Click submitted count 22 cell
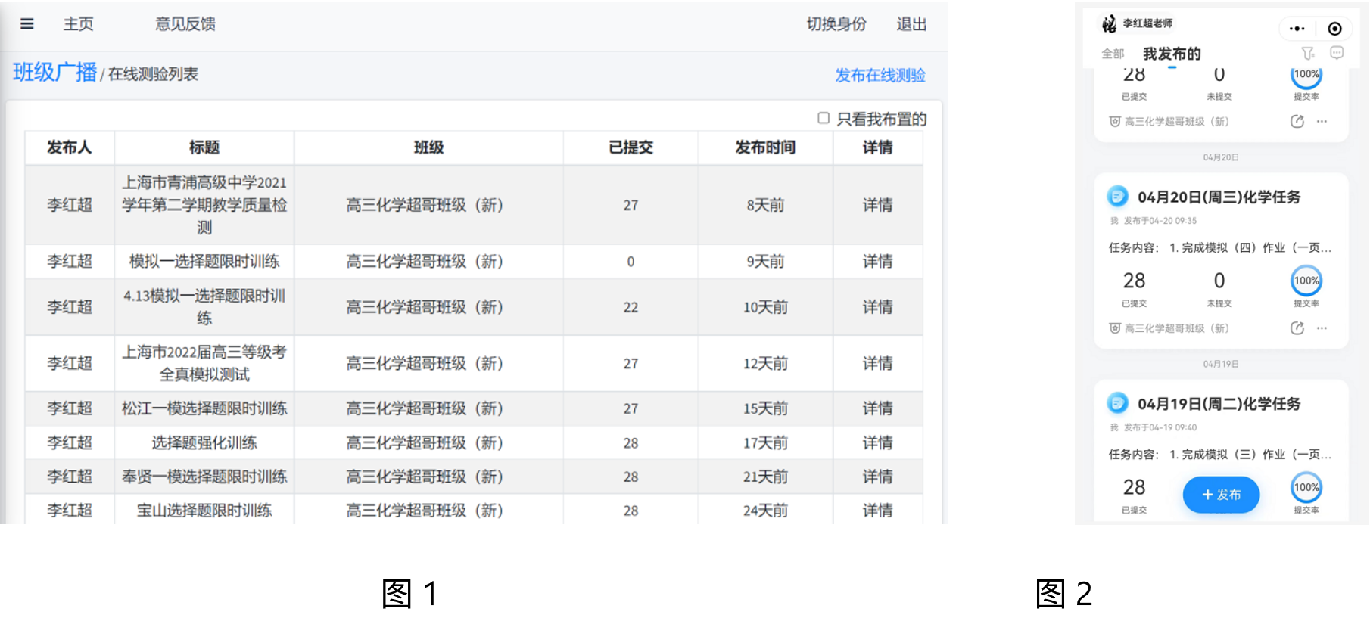 coord(631,307)
